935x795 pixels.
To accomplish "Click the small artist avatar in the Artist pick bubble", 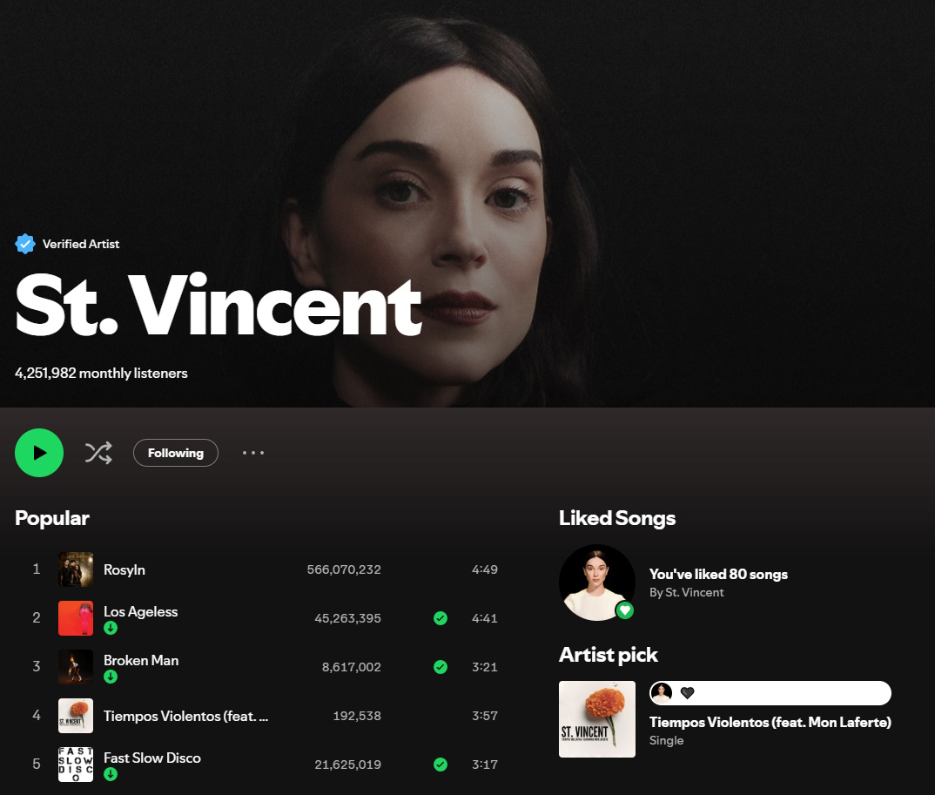I will (x=662, y=693).
